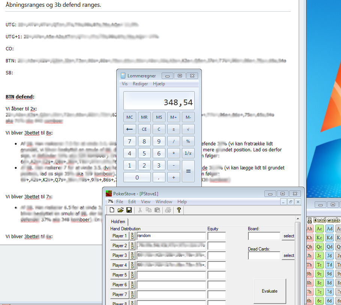Click the select button next to Board field
The height and width of the screenshot is (305, 341).
288,236
